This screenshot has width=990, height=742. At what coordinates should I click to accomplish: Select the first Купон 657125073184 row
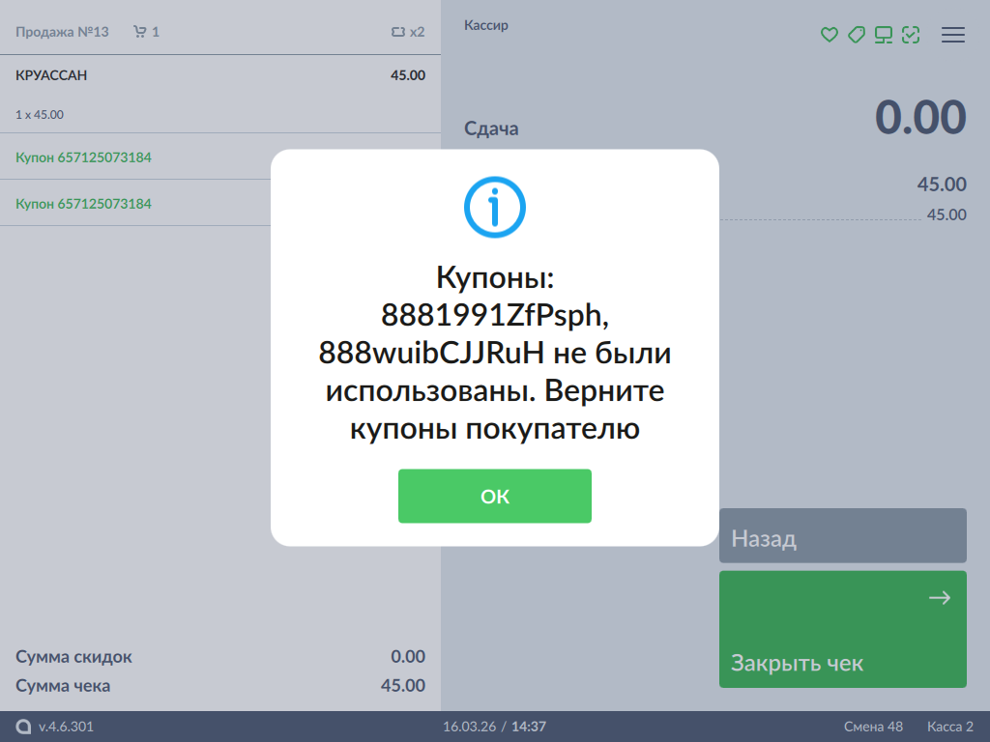(x=135, y=157)
